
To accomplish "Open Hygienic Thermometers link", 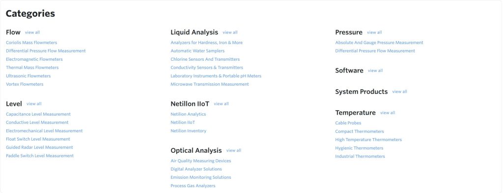I will [359, 148].
